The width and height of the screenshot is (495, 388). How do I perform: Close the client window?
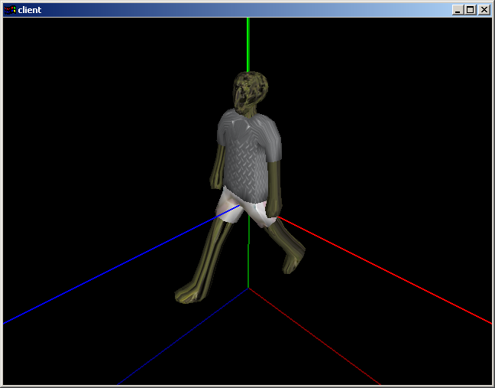pyautogui.click(x=484, y=10)
